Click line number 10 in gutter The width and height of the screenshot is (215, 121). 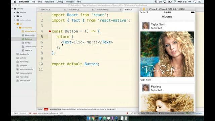(x=41, y=64)
